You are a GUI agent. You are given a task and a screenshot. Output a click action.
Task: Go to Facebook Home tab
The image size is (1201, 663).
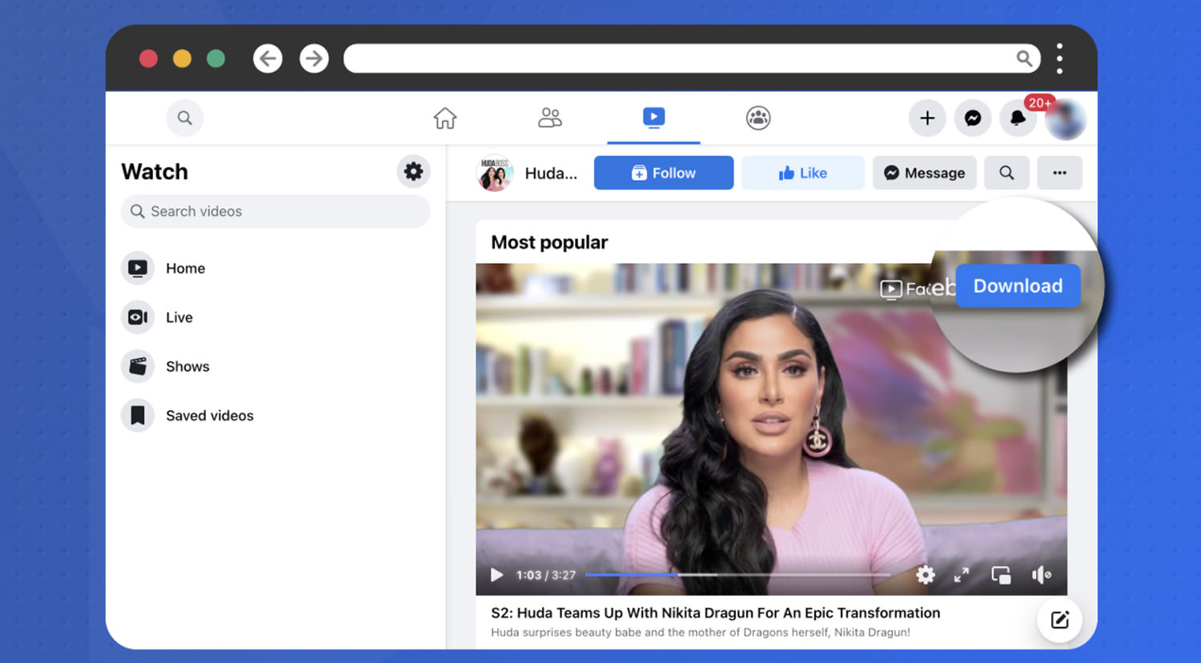point(445,118)
